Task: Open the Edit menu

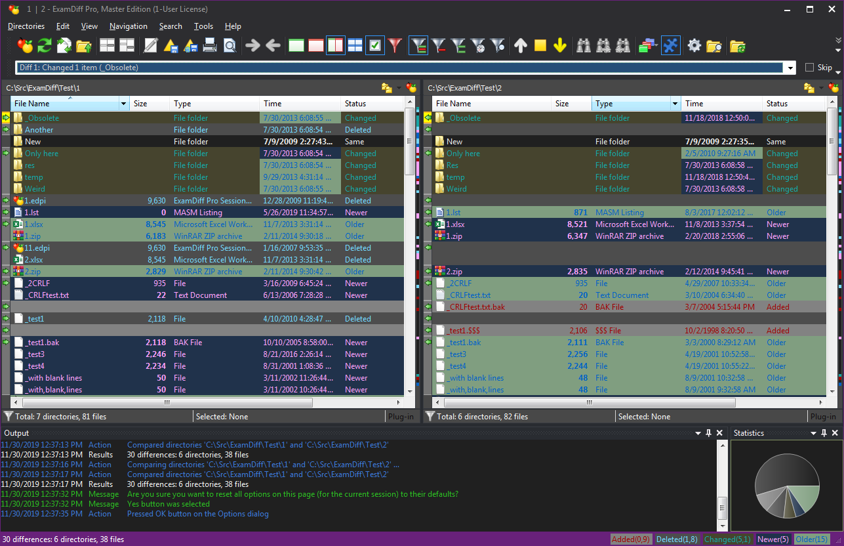Action: pyautogui.click(x=63, y=26)
